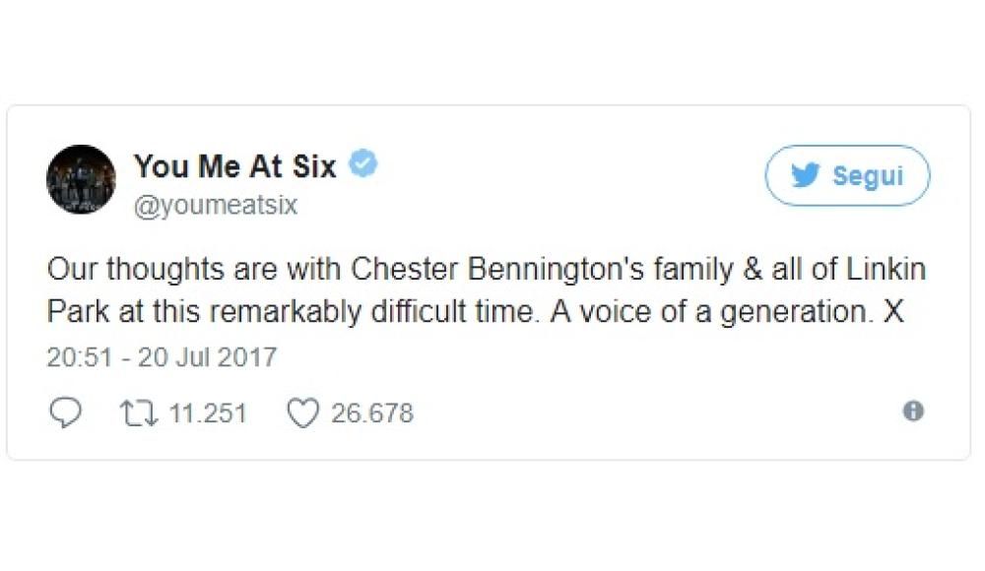985x571 pixels.
Task: Click the 26.678 likes count
Action: click(x=372, y=412)
